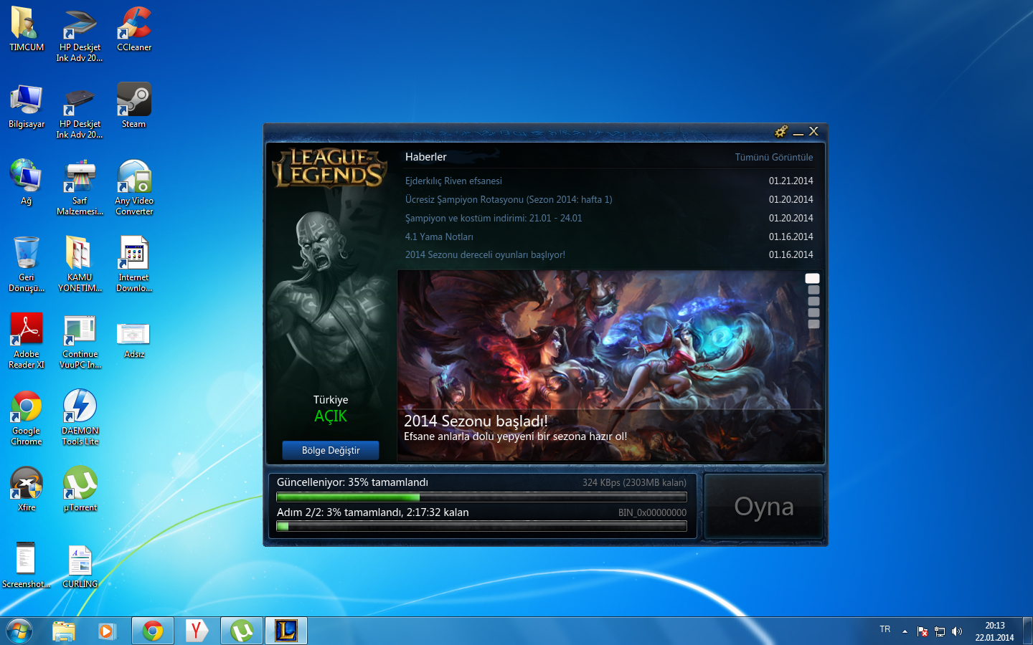Click the Türkiye AÇIK server status

(x=331, y=408)
